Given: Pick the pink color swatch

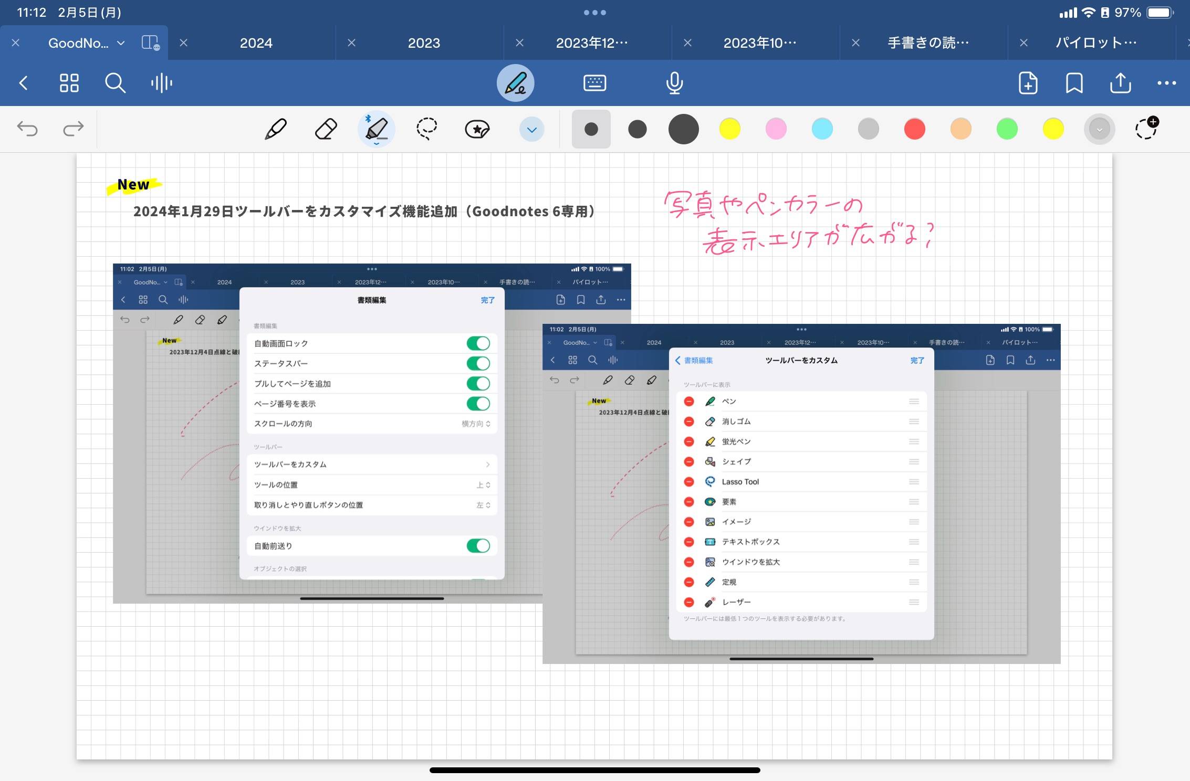Looking at the screenshot, I should 776,129.
